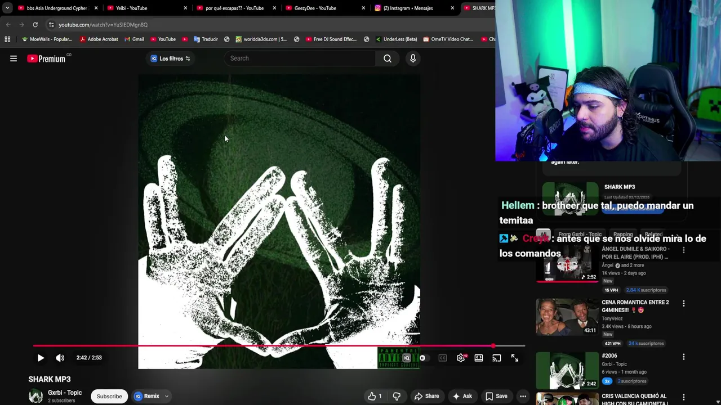The width and height of the screenshot is (721, 405).
Task: Open the YouTube hamburger guide menu
Action: [14, 58]
